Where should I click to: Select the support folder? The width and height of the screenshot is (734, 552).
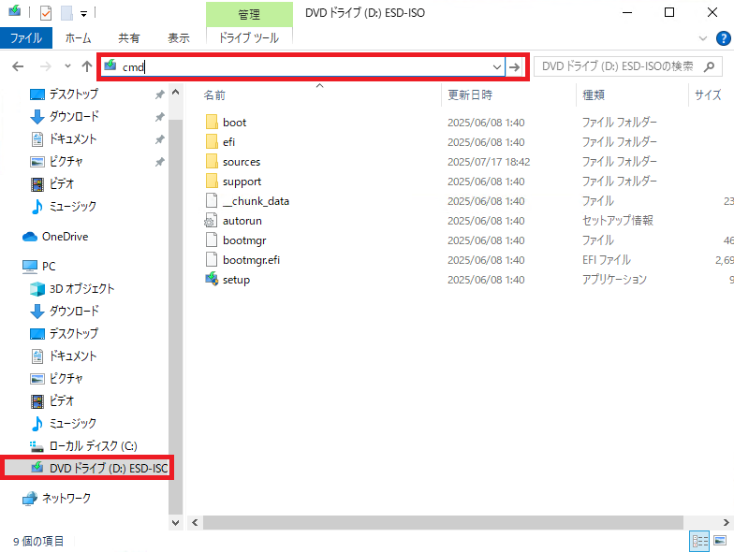click(242, 182)
